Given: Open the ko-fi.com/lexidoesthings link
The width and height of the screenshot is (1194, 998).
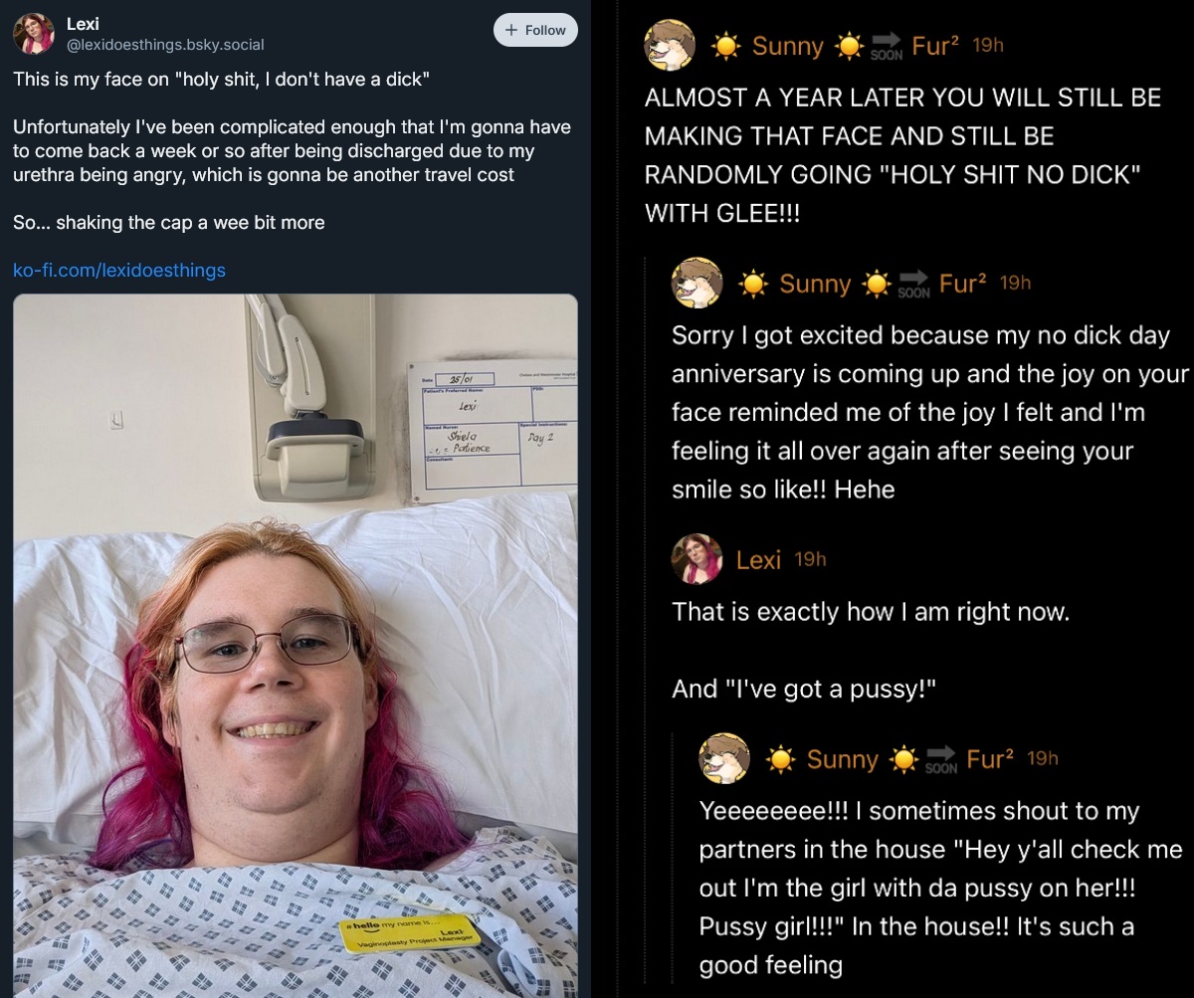Looking at the screenshot, I should [x=119, y=270].
